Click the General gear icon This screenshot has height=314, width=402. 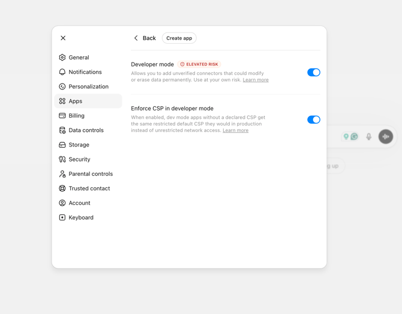(x=62, y=58)
